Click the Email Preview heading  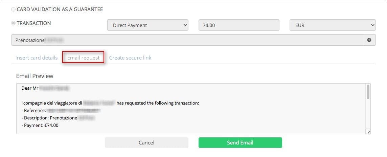pos(35,76)
